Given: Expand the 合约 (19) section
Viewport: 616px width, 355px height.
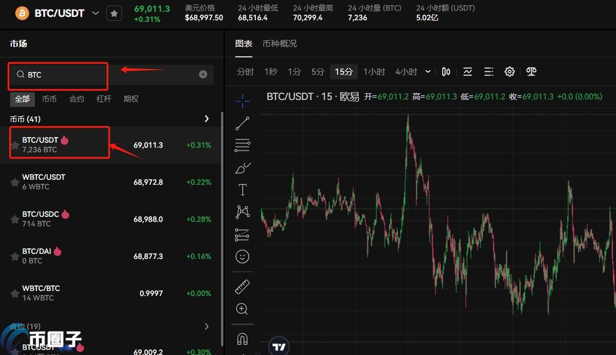Looking at the screenshot, I should 206,326.
